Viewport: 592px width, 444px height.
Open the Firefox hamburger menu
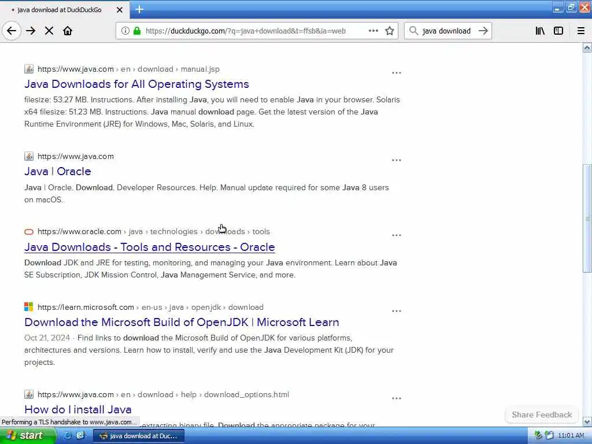581,31
